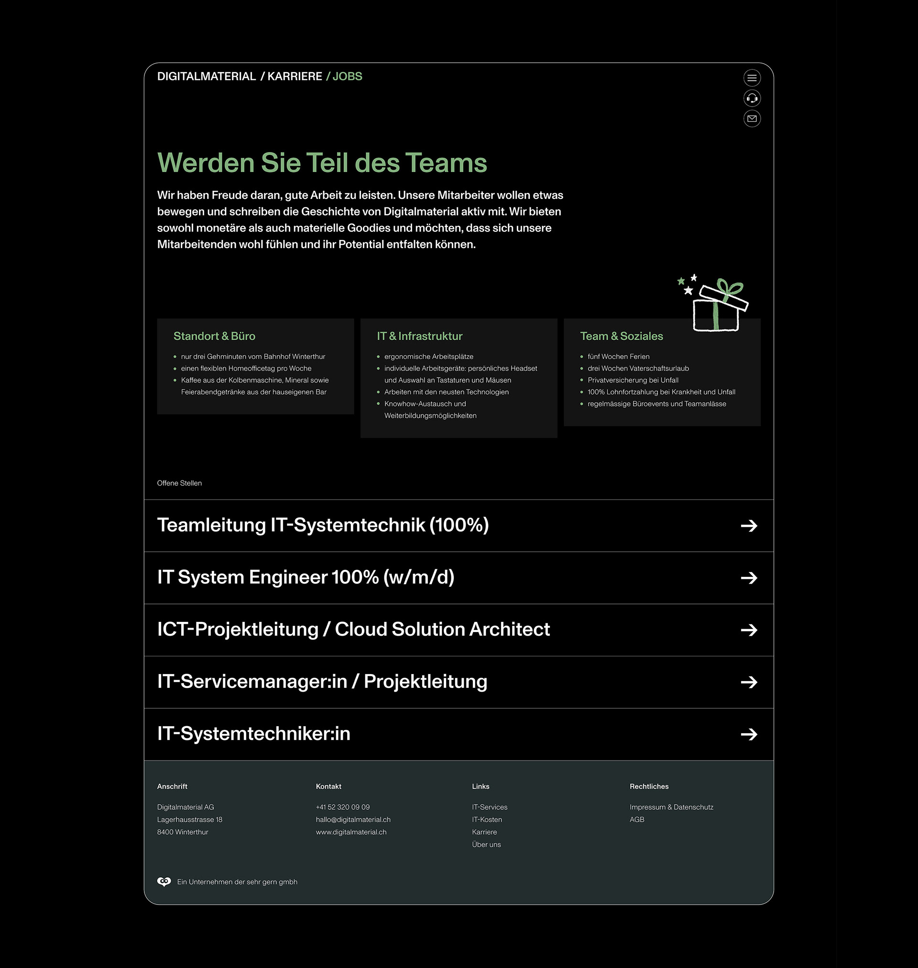Click the IT & Infrastruktur card heading
Screen dimensions: 918x968
tap(419, 336)
